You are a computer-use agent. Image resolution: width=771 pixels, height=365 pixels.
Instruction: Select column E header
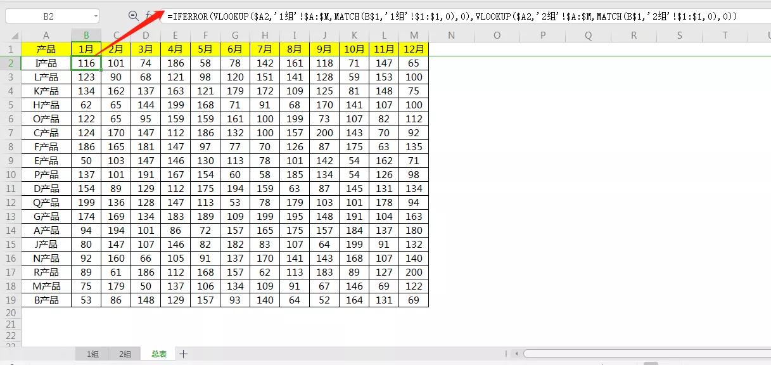(x=175, y=35)
